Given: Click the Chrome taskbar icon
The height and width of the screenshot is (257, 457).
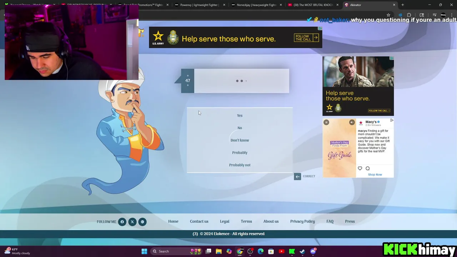Looking at the screenshot, I should click(x=240, y=251).
